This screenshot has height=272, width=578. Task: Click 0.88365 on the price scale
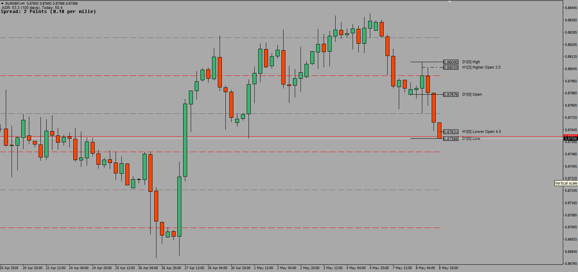tap(571, 20)
